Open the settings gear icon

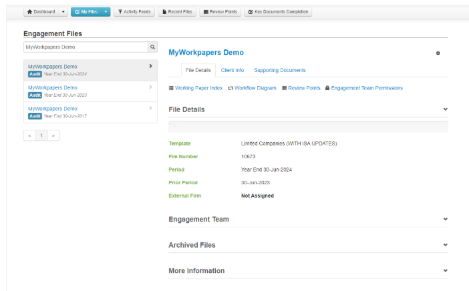point(438,53)
